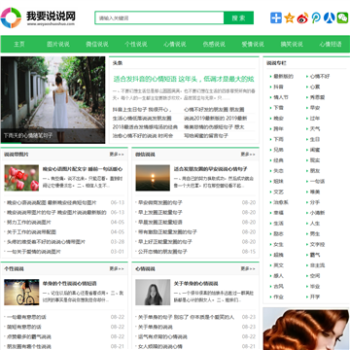Open the 霸气 sidebar tag
The height and width of the screenshot is (350, 350).
pos(315,255)
